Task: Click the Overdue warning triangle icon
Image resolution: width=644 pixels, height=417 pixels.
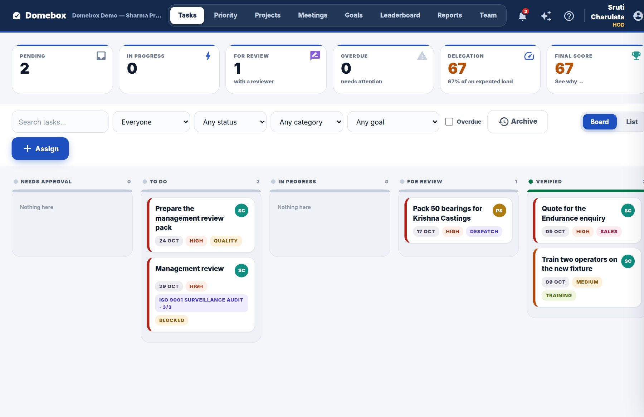Action: point(422,56)
